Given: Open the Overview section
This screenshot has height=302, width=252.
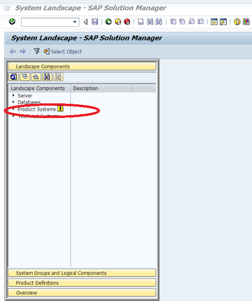Looking at the screenshot, I should (82, 293).
